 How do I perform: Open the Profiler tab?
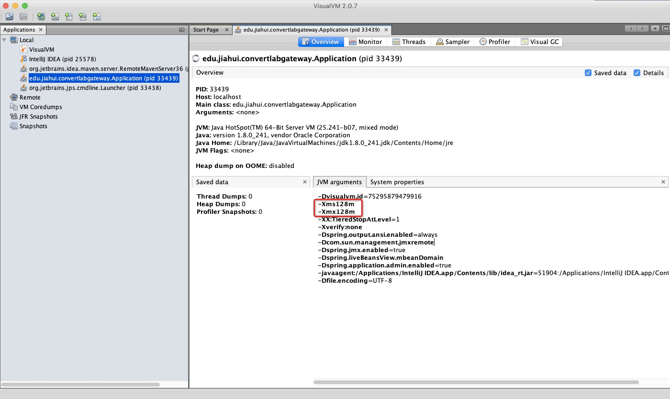click(x=495, y=42)
